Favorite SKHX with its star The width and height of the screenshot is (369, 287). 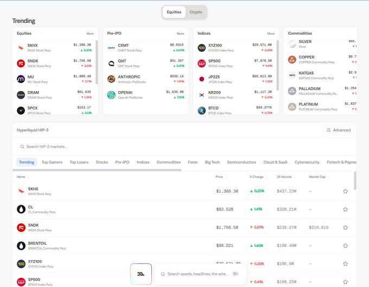tap(345, 191)
